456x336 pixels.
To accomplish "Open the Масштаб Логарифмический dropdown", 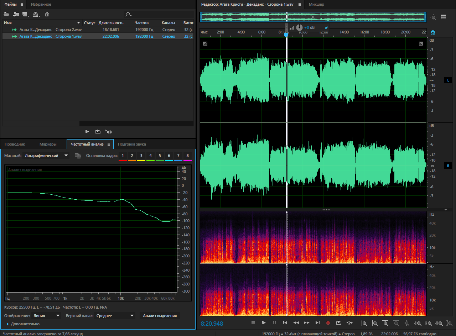I will click(46, 156).
